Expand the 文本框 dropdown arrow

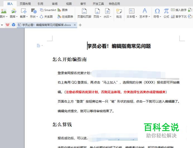(136, 17)
